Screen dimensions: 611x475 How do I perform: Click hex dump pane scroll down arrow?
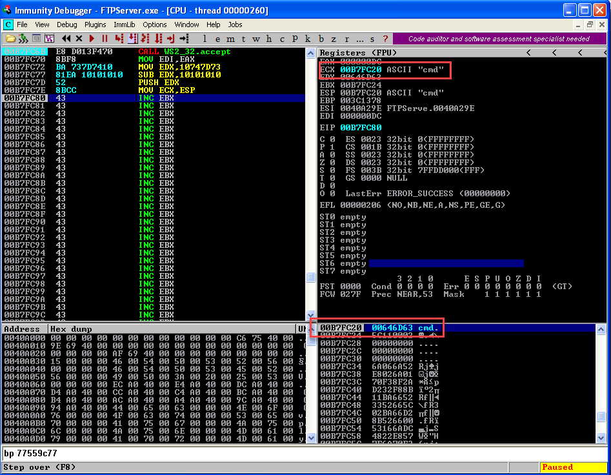(x=311, y=438)
